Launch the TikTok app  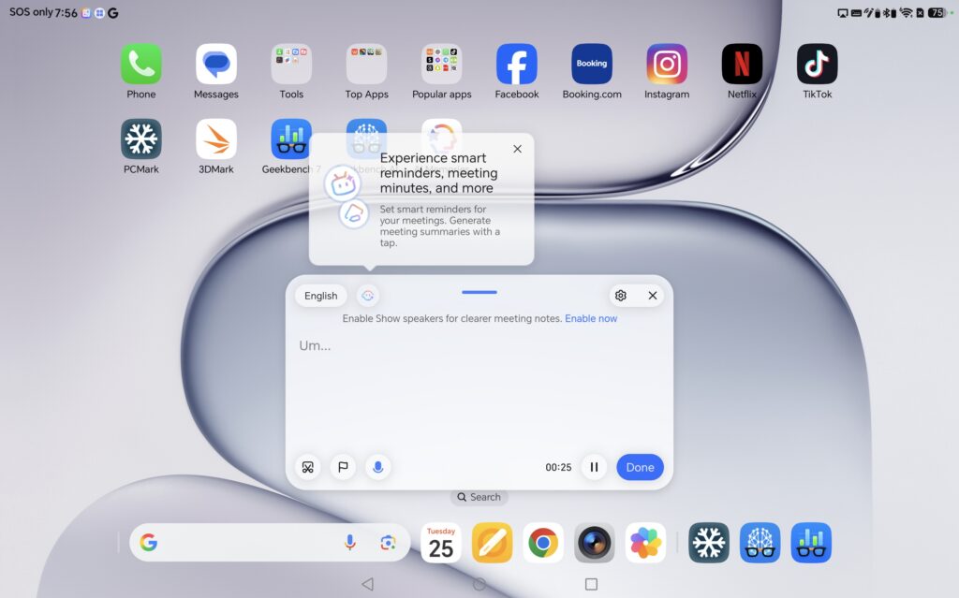click(817, 64)
